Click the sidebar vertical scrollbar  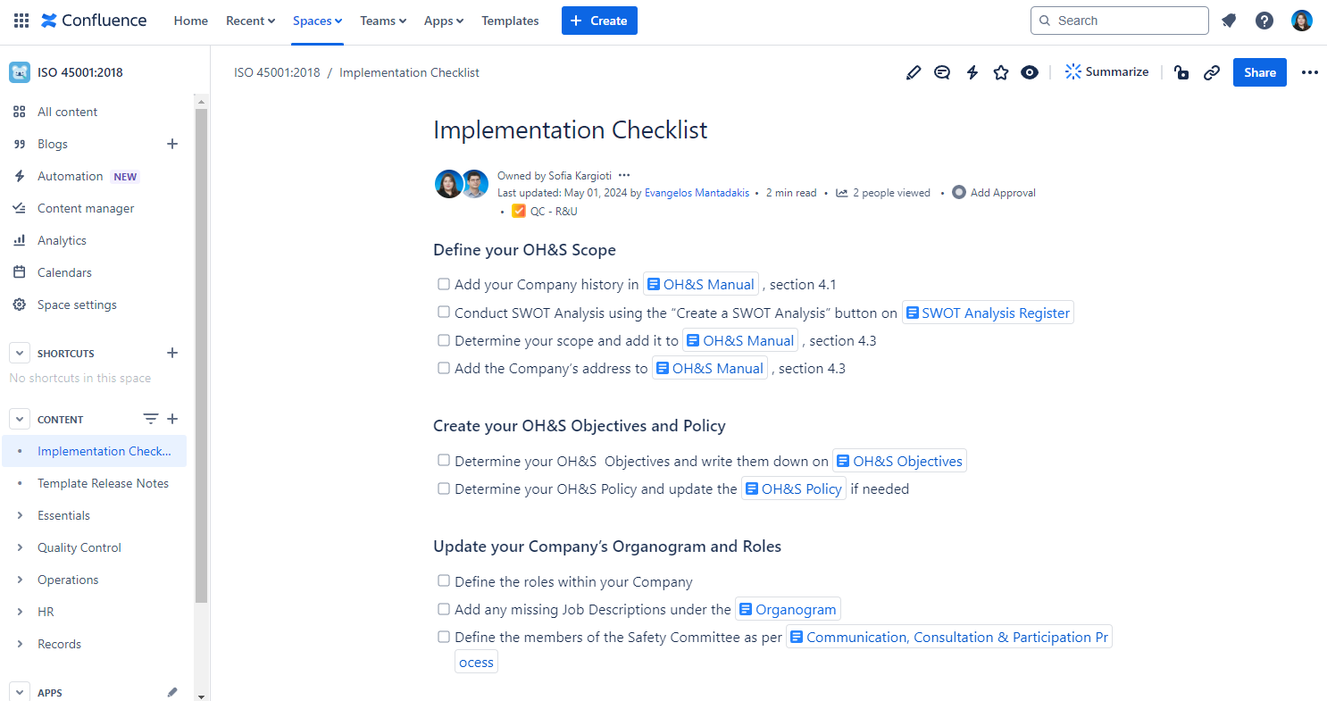pos(201,357)
